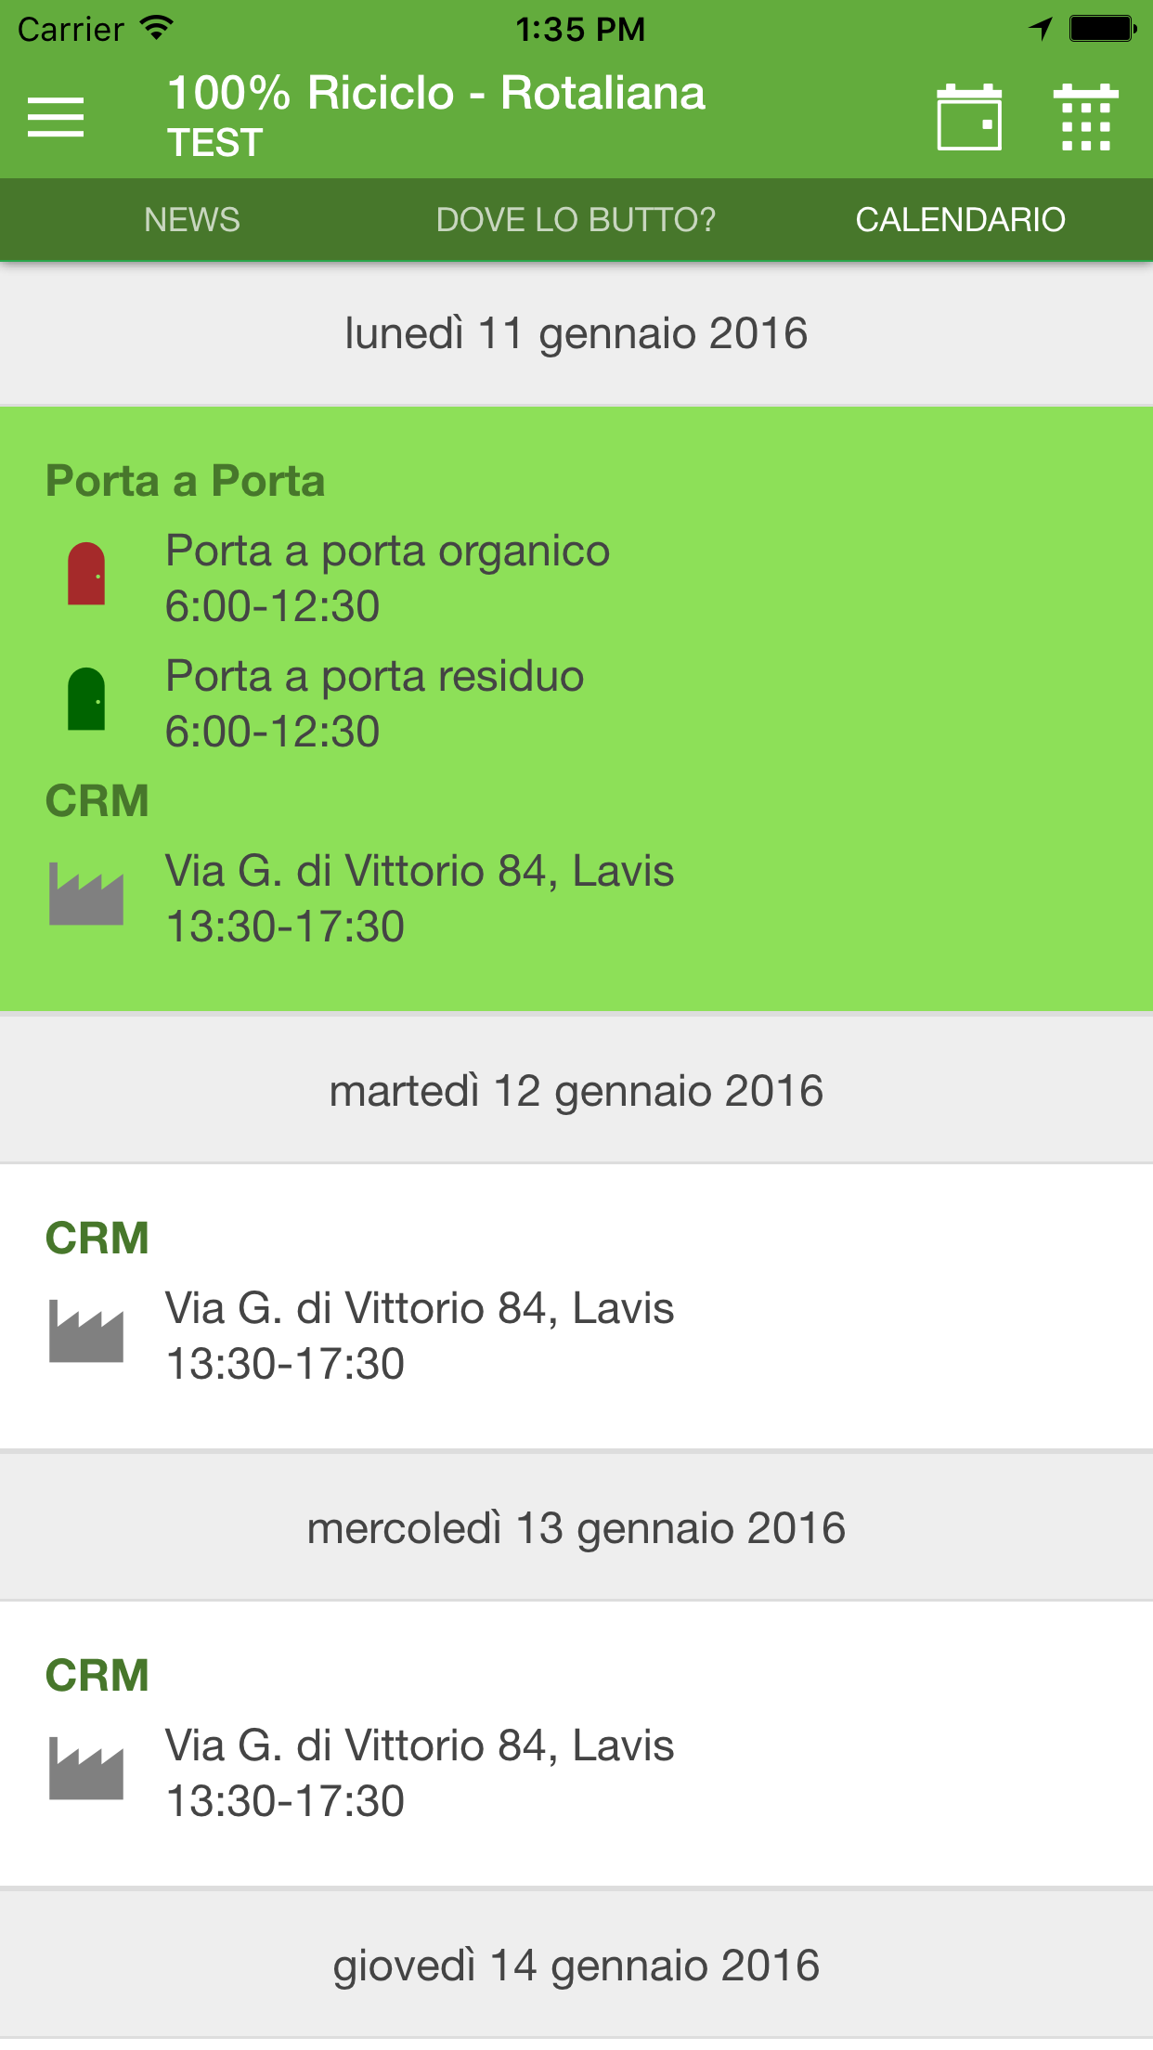The width and height of the screenshot is (1153, 2050).
Task: Tap the red door organico icon
Action: [x=86, y=574]
